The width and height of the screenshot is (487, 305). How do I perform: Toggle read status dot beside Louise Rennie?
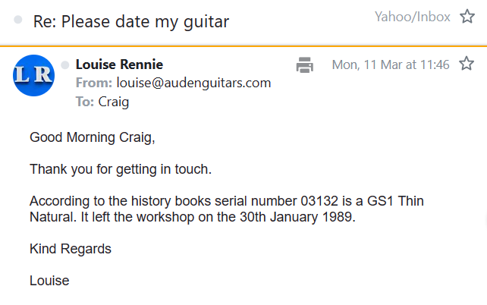(65, 64)
